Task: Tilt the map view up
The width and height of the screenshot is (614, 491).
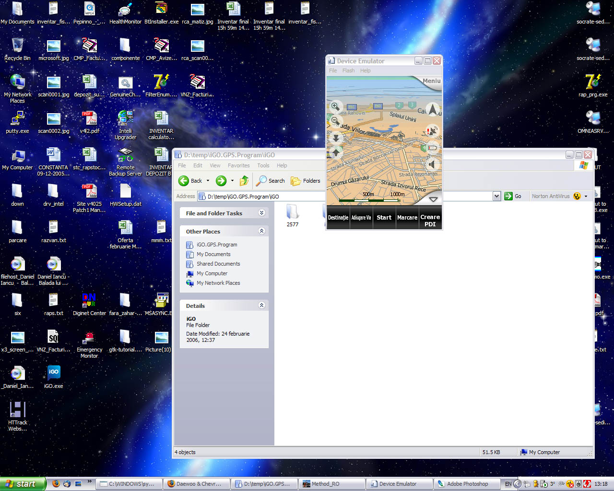Action: pyautogui.click(x=336, y=152)
